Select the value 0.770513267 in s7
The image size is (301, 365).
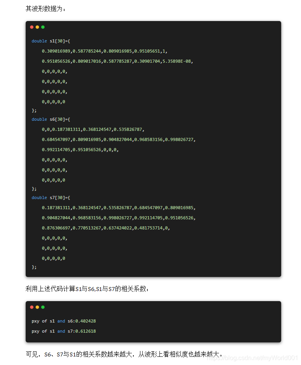pyautogui.click(x=87, y=228)
